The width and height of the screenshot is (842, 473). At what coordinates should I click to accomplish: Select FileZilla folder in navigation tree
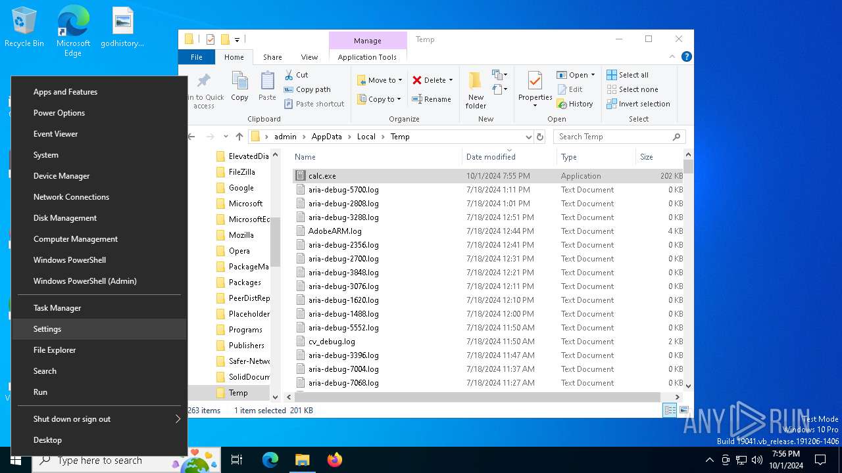coord(241,172)
